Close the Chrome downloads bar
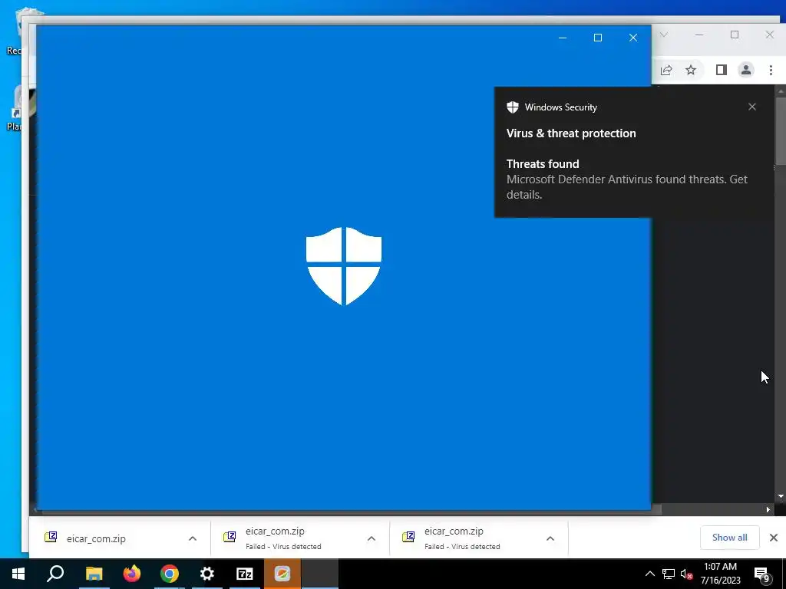Screen dimensions: 786x589 774,538
